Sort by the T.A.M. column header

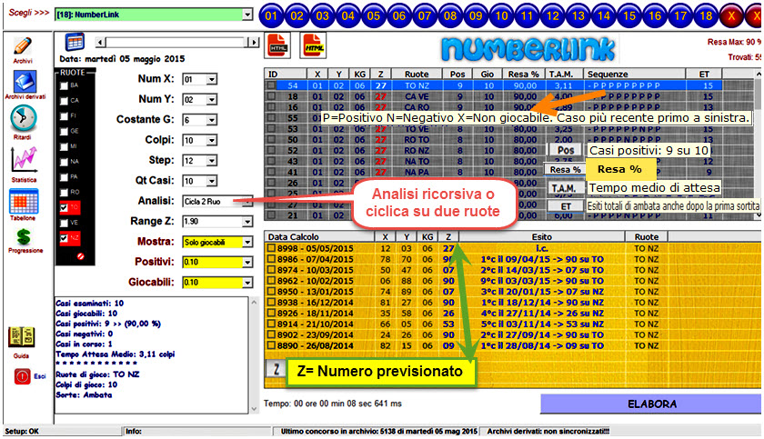pos(564,74)
